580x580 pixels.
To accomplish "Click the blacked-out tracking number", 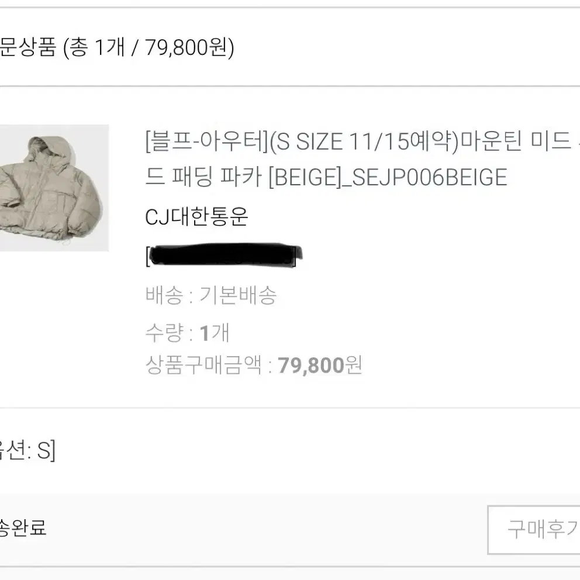I will click(224, 255).
